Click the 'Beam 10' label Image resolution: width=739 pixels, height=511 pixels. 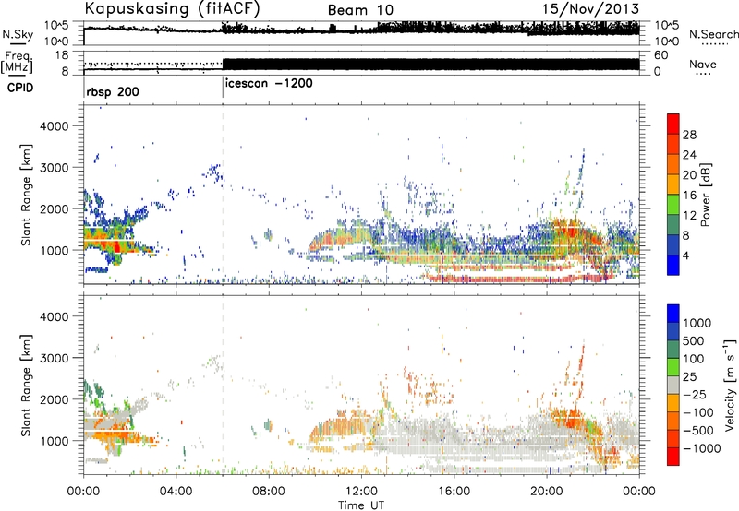pyautogui.click(x=360, y=10)
